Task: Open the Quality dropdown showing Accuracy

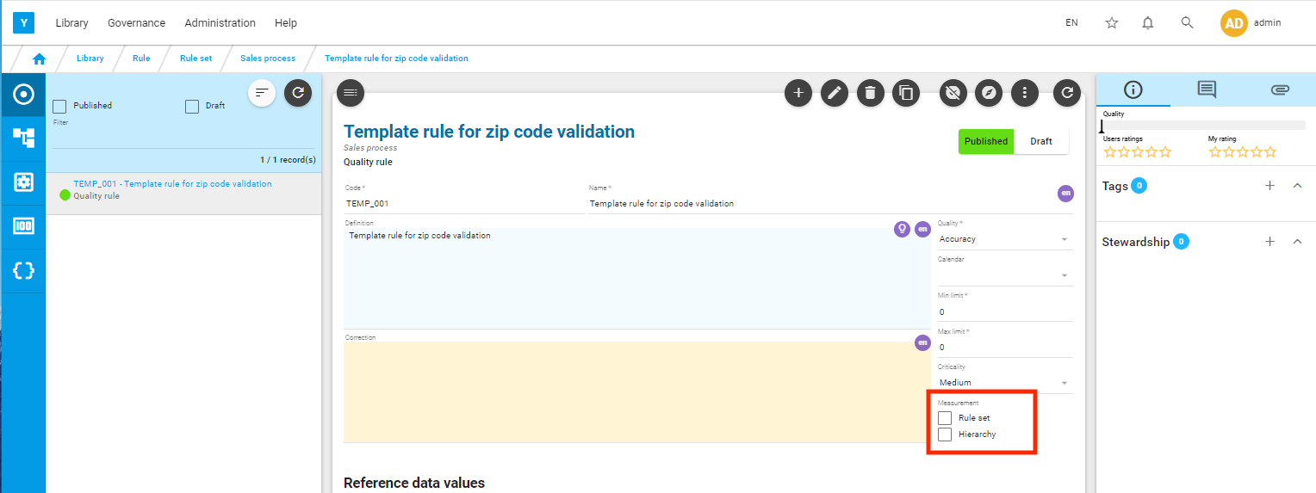Action: click(1005, 239)
